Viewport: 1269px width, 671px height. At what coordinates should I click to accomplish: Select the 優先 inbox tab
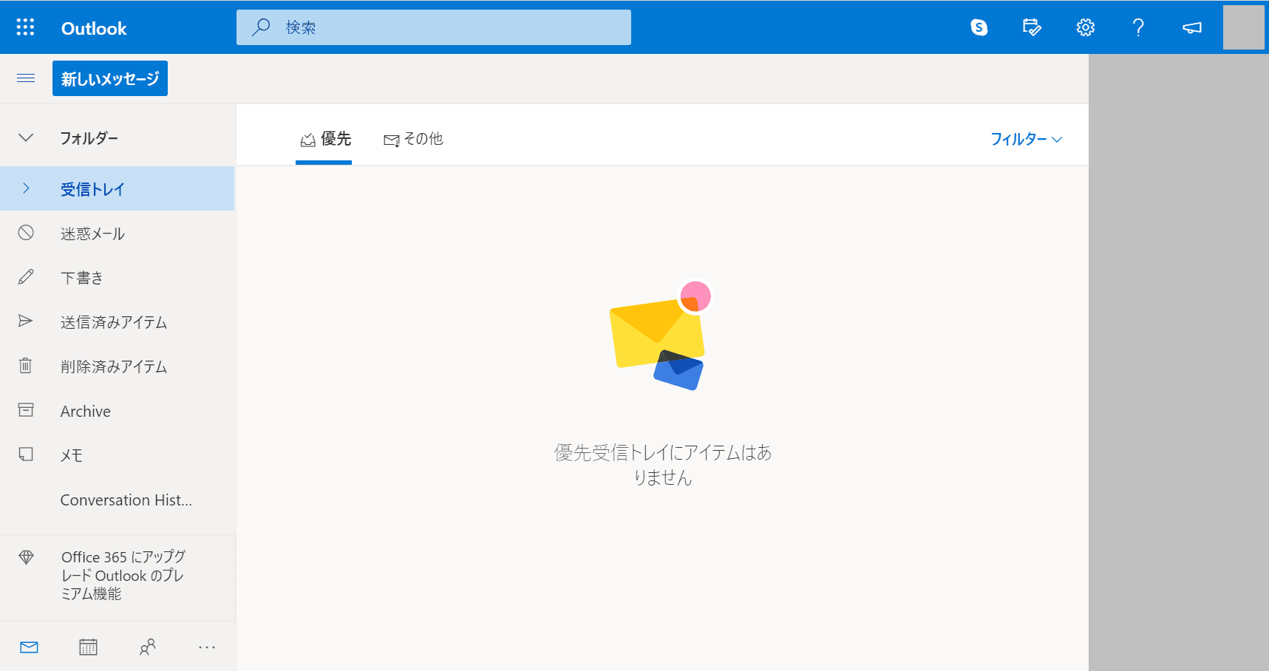[x=325, y=139]
